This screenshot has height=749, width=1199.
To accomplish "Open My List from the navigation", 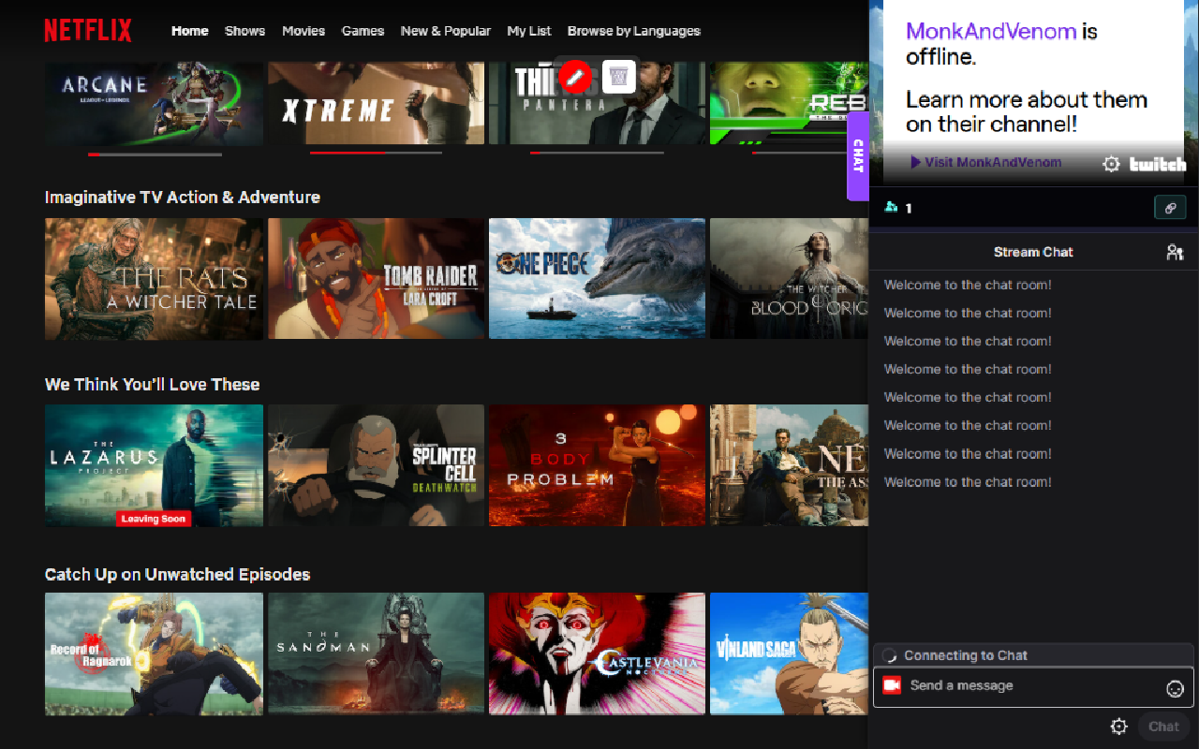I will [529, 31].
